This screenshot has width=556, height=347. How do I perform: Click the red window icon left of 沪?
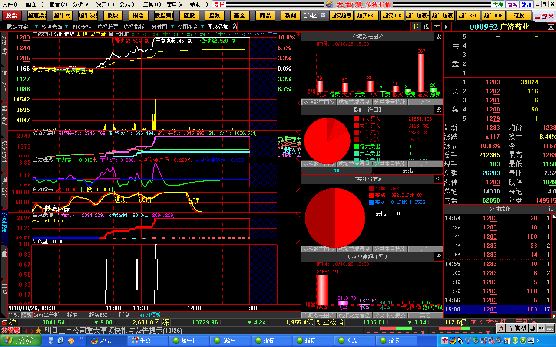tap(4, 322)
